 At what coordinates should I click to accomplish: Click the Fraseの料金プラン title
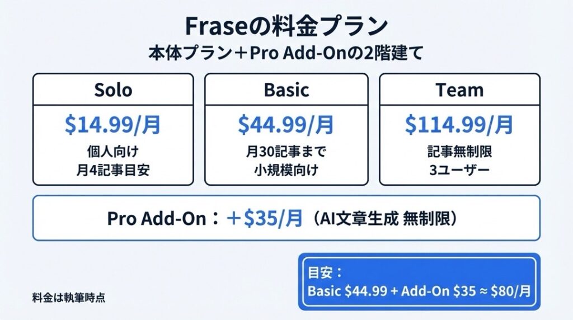(286, 26)
